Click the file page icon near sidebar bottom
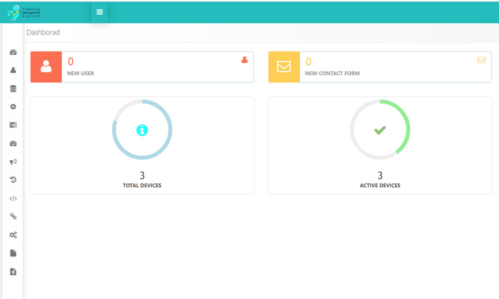This screenshot has width=499, height=299. pyautogui.click(x=12, y=253)
